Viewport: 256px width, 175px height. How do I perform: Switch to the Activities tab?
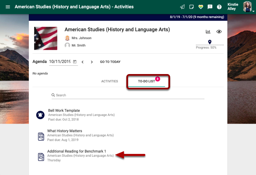109,81
